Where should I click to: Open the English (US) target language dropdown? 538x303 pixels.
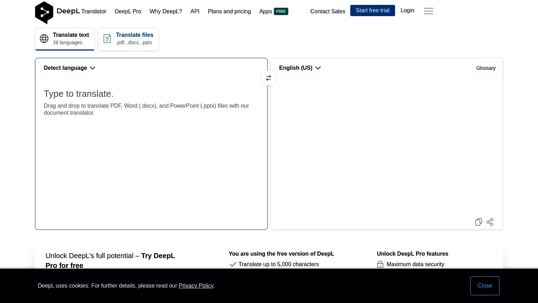300,68
